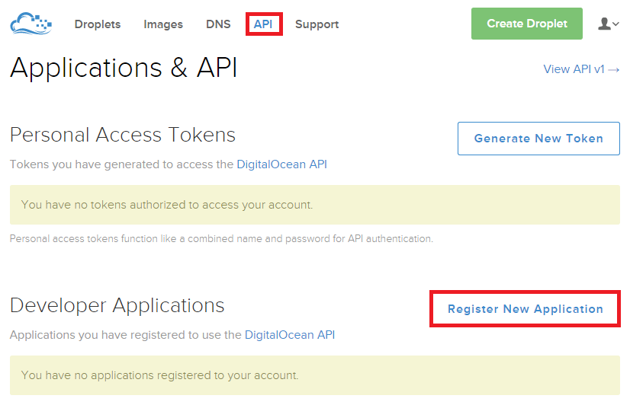Click the 'Personal access tokens function like' help text
This screenshot has height=405, width=630.
click(x=221, y=238)
